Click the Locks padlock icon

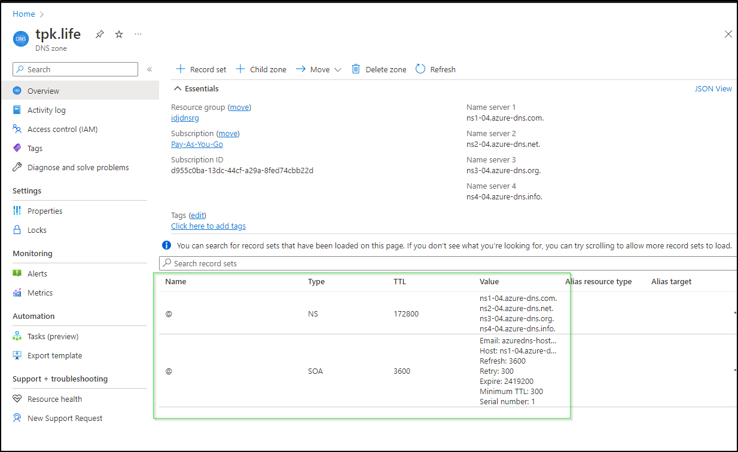click(x=17, y=230)
